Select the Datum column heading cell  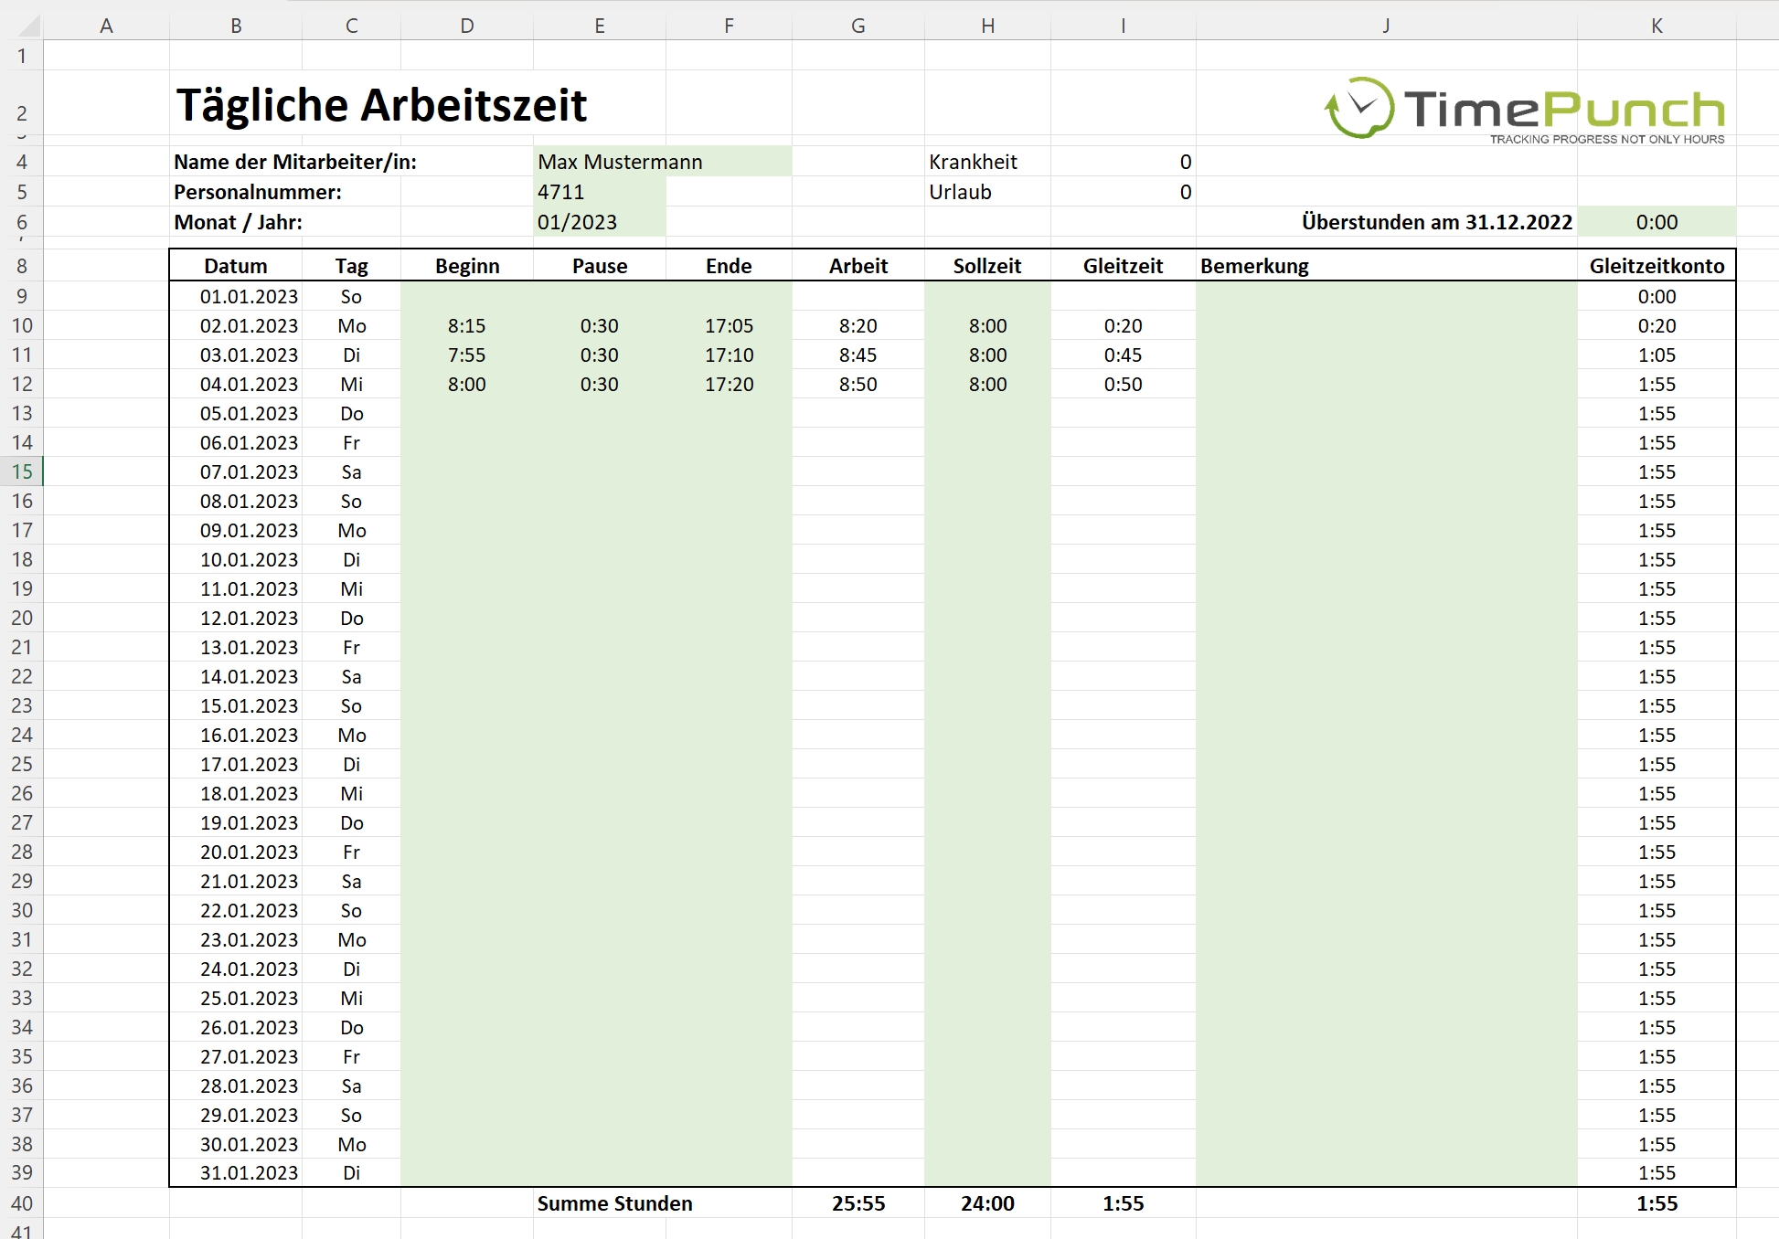click(236, 266)
